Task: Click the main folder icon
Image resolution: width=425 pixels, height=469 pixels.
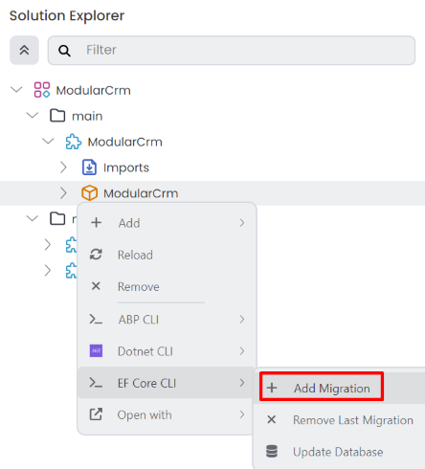Action: (x=57, y=116)
